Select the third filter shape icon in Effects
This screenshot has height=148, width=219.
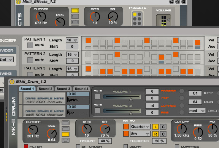pos(75,22)
